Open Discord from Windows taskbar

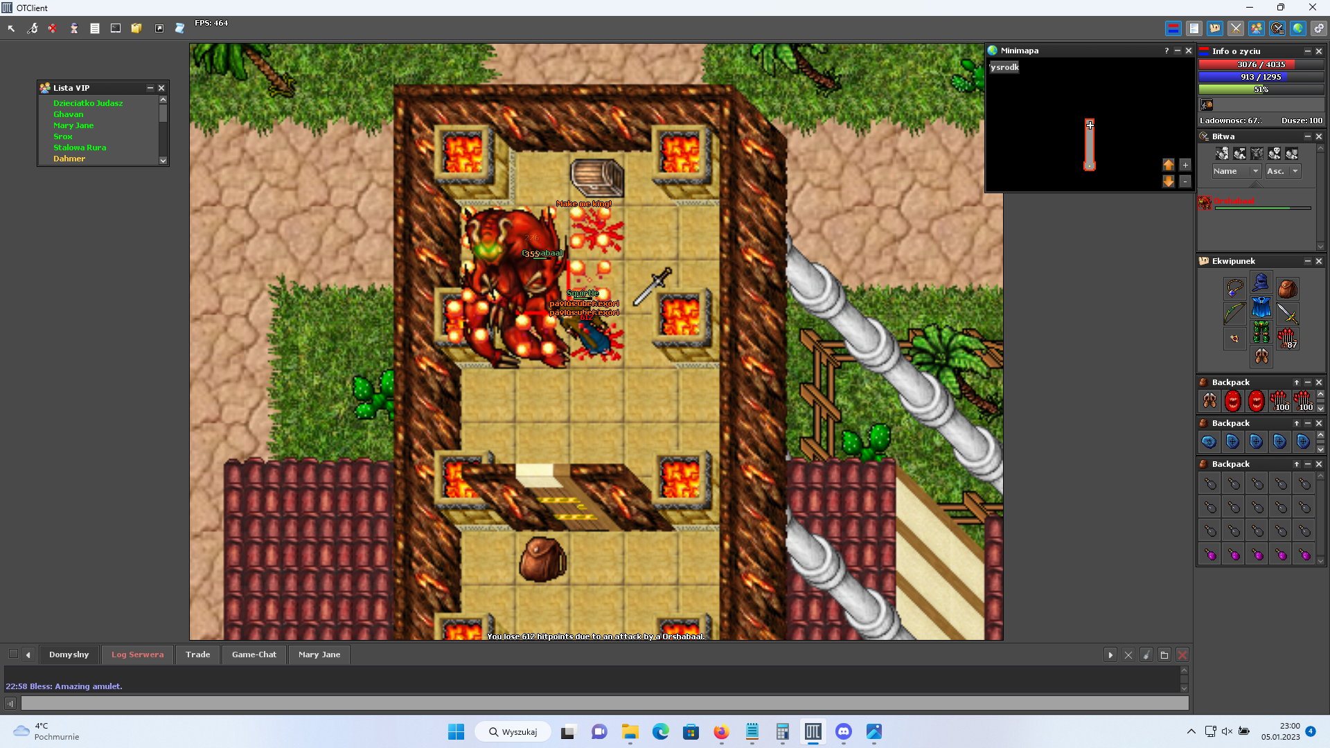point(844,731)
